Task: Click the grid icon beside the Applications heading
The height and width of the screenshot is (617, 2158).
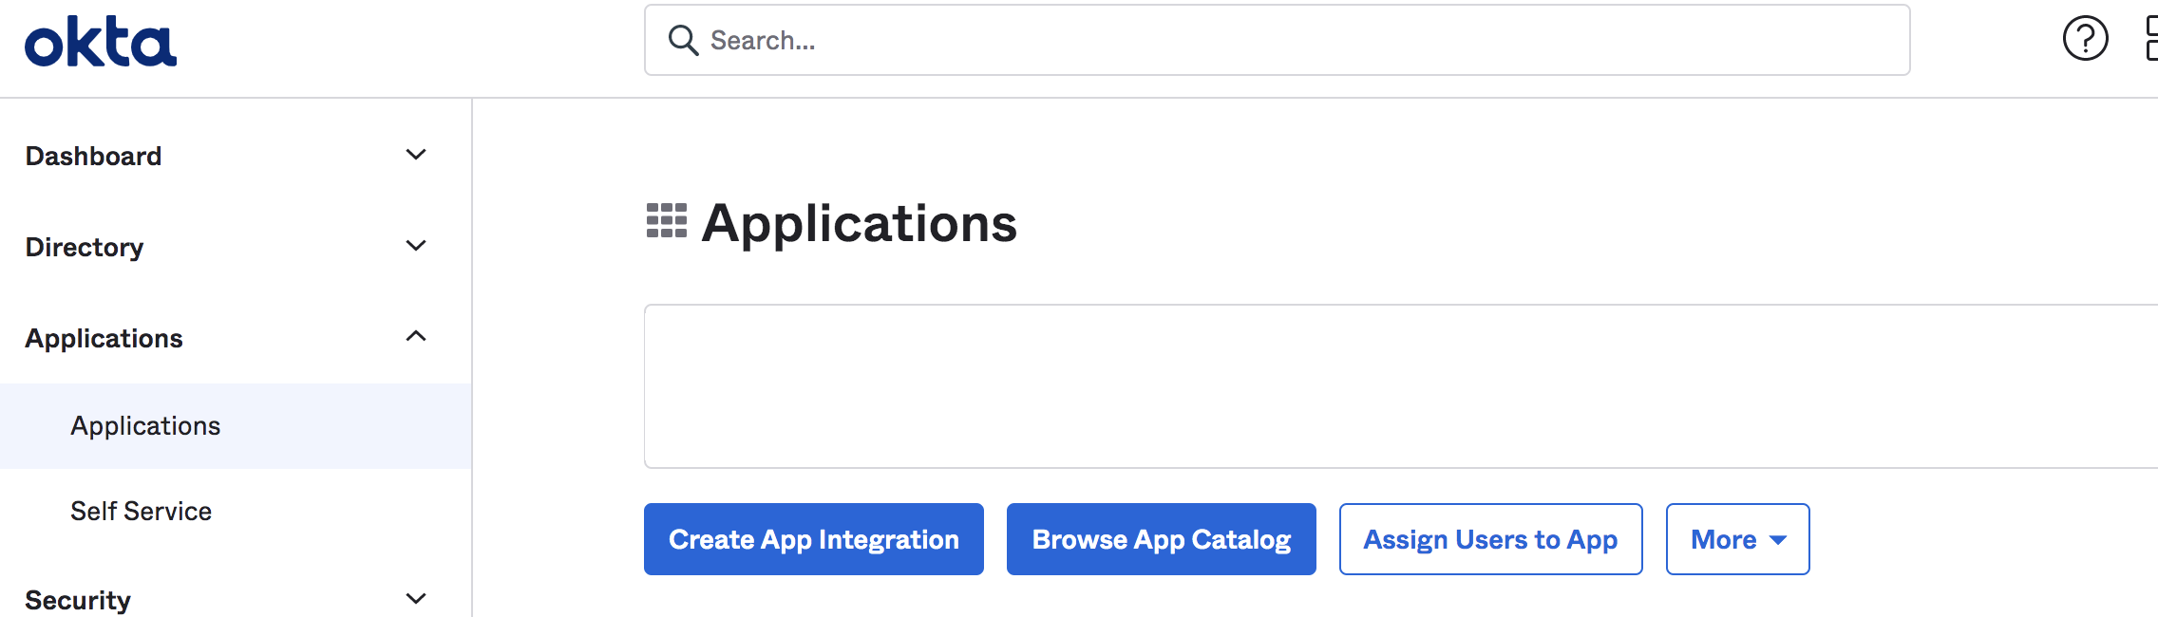Action: pos(666,222)
